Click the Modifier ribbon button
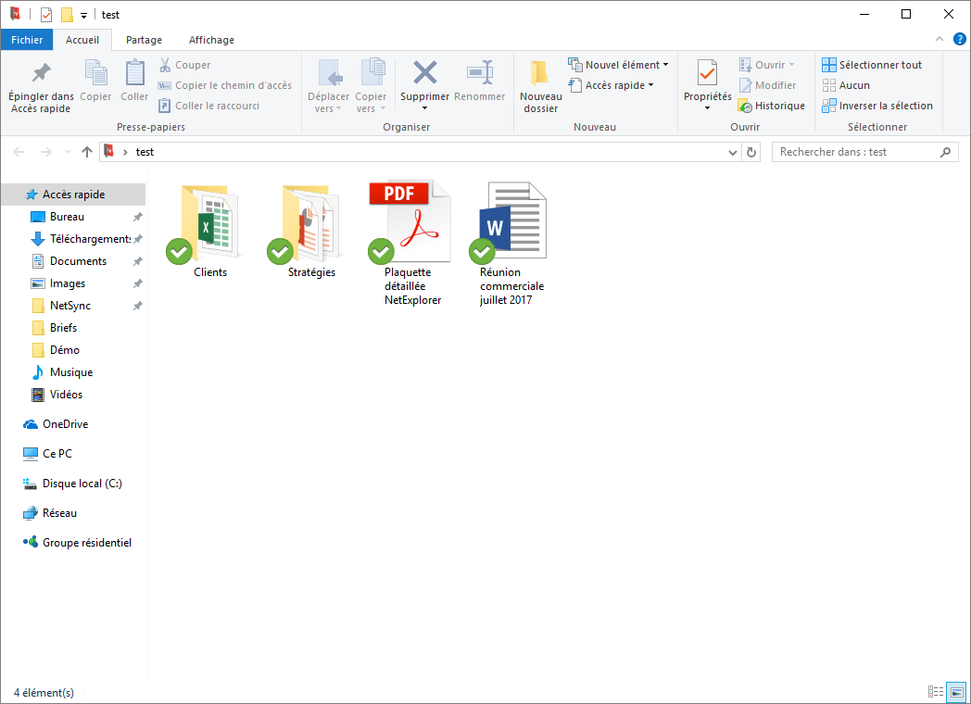 [x=767, y=85]
